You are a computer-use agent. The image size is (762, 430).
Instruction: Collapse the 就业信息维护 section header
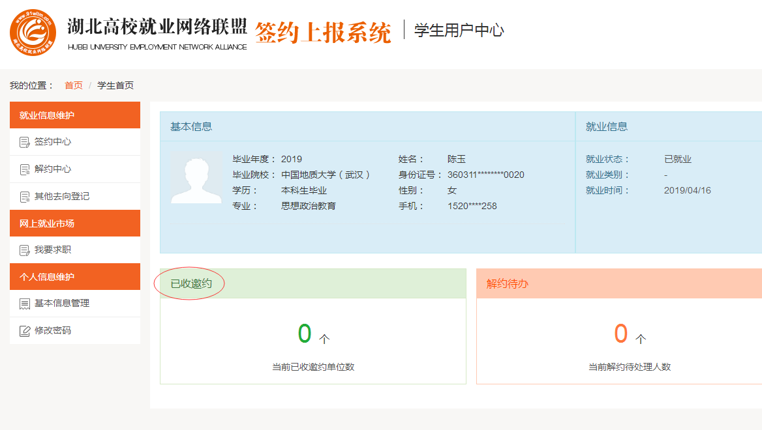(x=47, y=115)
